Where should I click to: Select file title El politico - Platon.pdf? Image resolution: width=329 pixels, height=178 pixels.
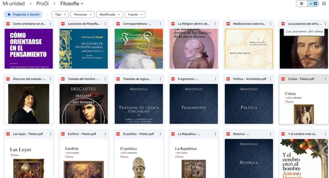click(x=138, y=134)
